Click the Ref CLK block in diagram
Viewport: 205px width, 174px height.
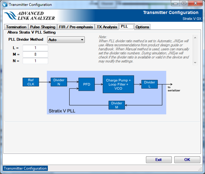(31, 82)
